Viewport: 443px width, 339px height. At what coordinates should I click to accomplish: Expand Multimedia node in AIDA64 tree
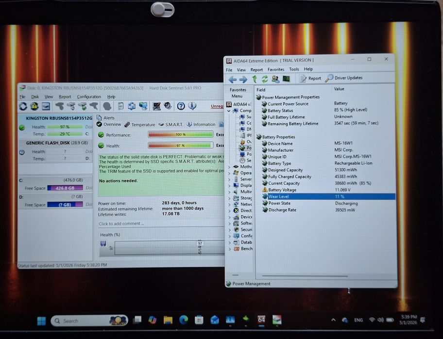click(229, 192)
